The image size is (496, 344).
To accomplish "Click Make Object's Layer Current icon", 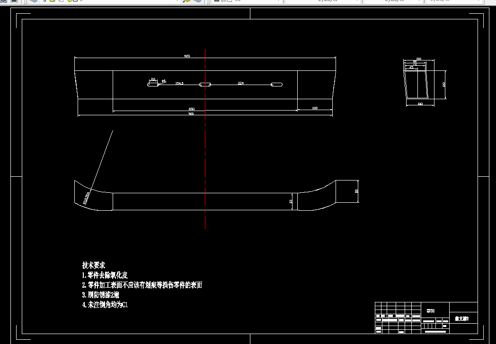I will coord(186,1).
